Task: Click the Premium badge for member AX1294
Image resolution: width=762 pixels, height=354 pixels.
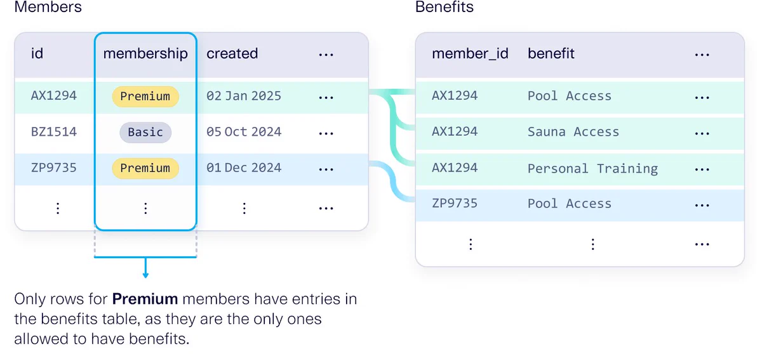Action: tap(145, 96)
